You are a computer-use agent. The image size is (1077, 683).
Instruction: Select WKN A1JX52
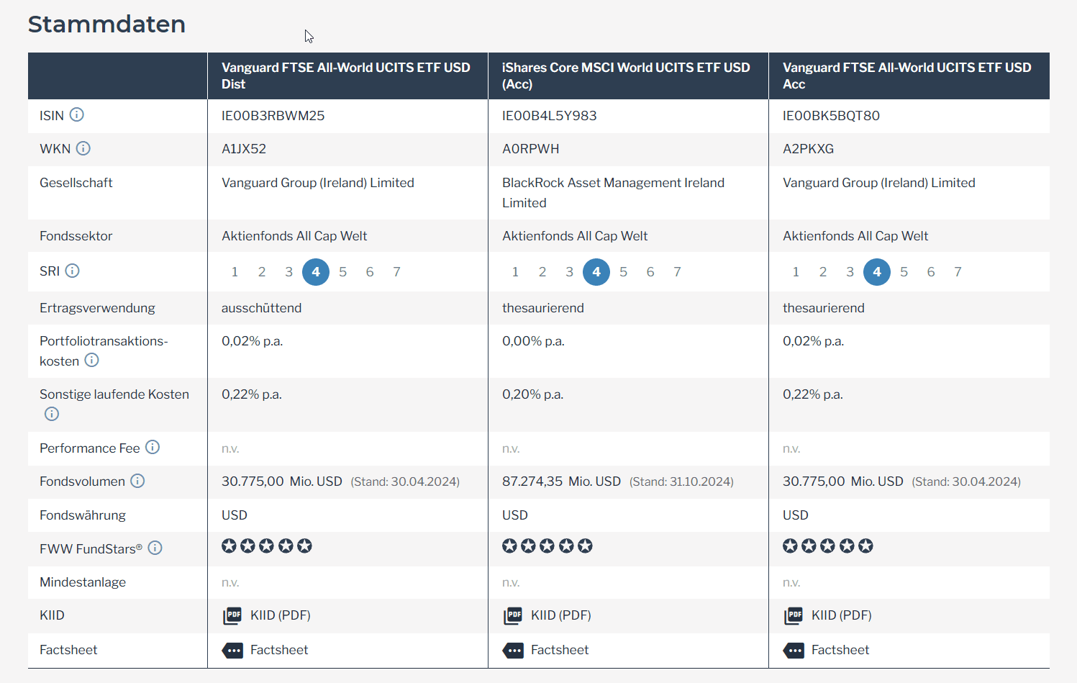(244, 149)
